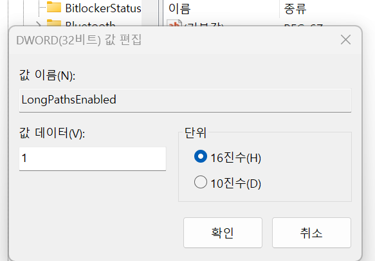Confirm with the 확인 button
The width and height of the screenshot is (375, 261).
click(223, 233)
